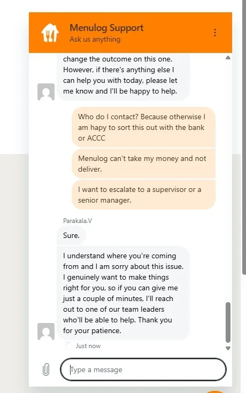Click the agent avatar beside the patience message
The image size is (246, 393).
point(46,332)
